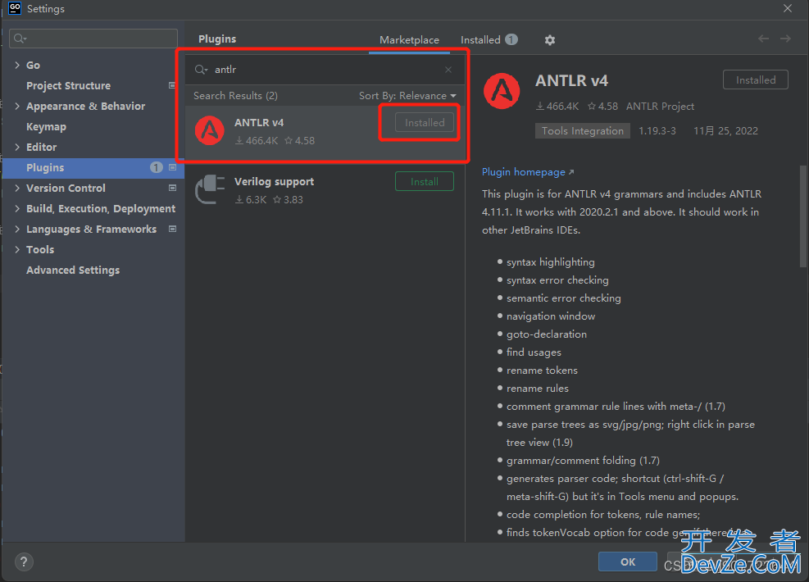Click the 4.58 rating in the ANTLR v4 result
This screenshot has width=809, height=582.
pyautogui.click(x=299, y=141)
